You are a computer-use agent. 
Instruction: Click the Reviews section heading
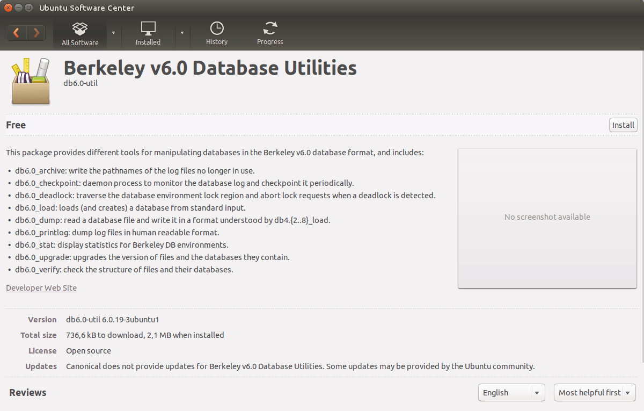[x=28, y=393]
